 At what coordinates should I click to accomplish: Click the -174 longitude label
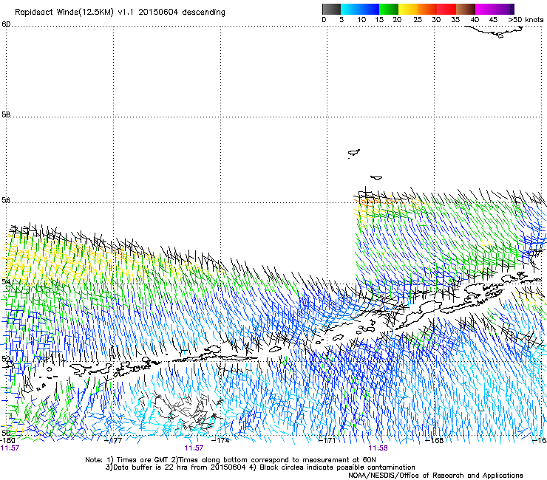coord(221,440)
